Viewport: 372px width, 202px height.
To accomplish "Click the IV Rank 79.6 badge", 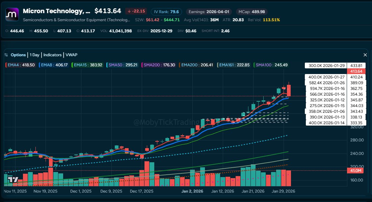I will click(166, 12).
